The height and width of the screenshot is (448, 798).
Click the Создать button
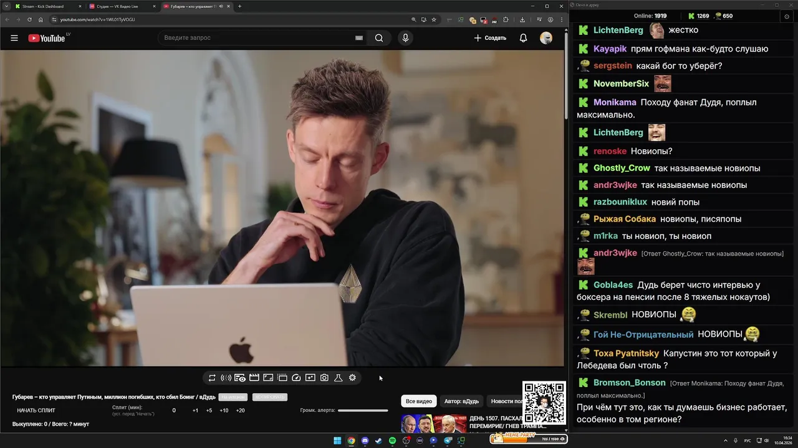pos(490,38)
